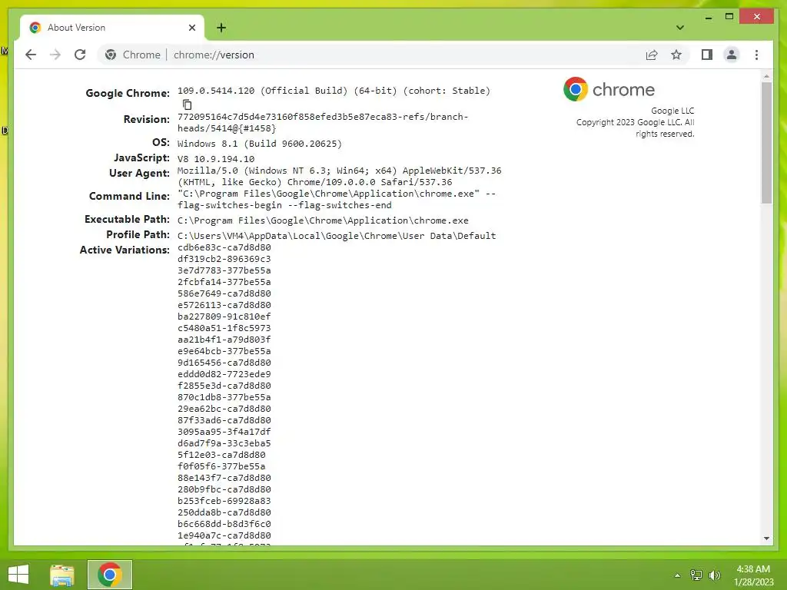Click the vertical scrollbar thumb

tap(766, 143)
